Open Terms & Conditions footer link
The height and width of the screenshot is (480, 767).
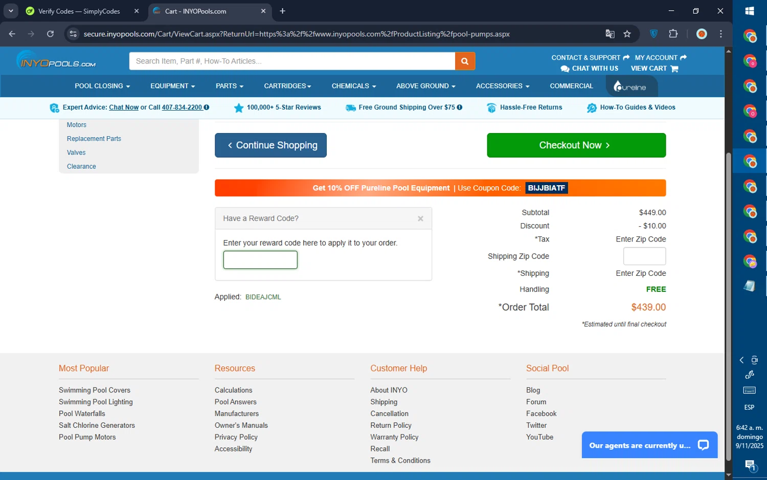tap(400, 461)
